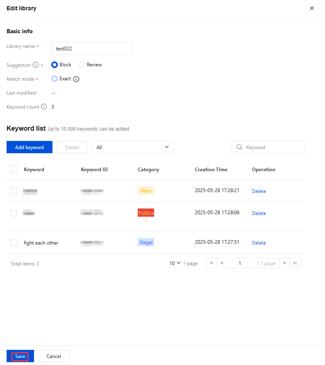Image resolution: width=325 pixels, height=365 pixels.
Task: Select the Block suggestion option
Action: (55, 65)
